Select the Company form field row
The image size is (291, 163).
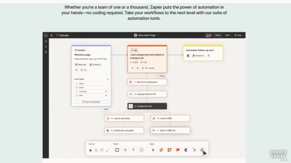(x=91, y=91)
